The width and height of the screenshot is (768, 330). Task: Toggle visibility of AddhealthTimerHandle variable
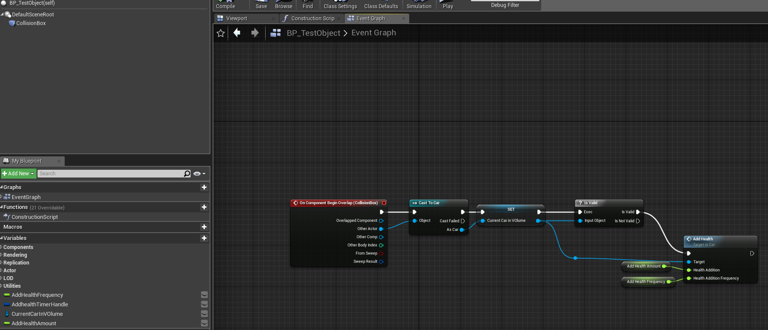204,305
